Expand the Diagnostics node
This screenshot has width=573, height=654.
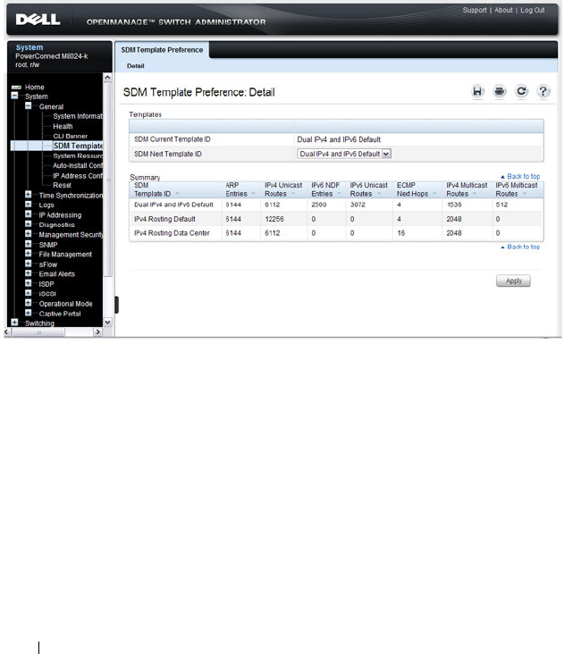pos(29,224)
